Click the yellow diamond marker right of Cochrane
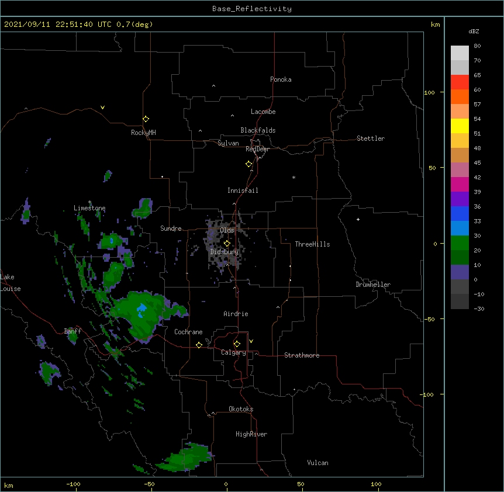 199,345
